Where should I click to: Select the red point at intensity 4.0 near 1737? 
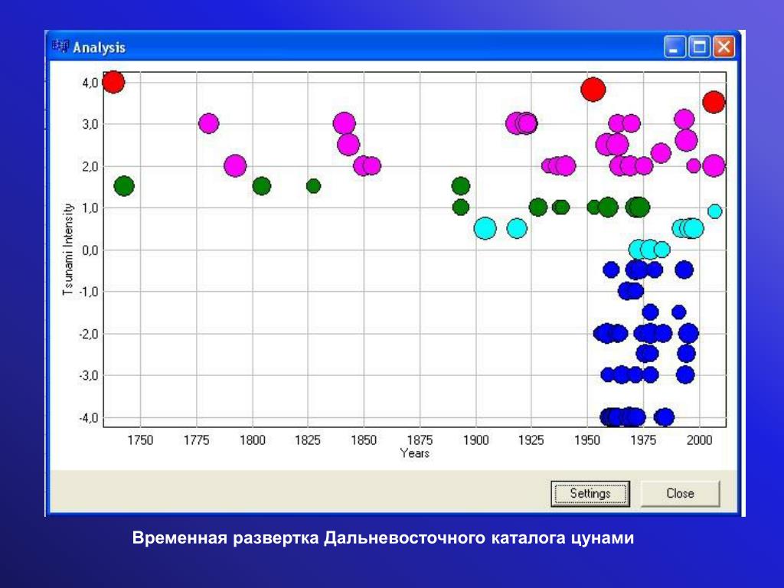[x=113, y=82]
